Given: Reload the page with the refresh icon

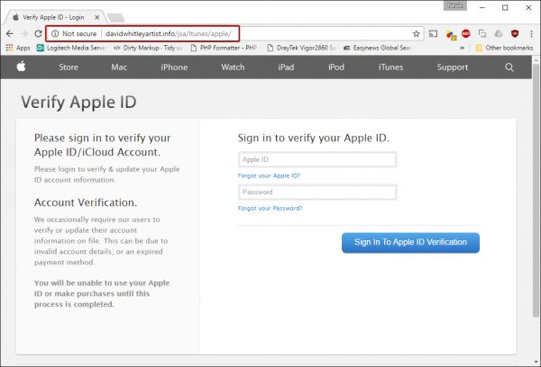Looking at the screenshot, I should point(38,34).
